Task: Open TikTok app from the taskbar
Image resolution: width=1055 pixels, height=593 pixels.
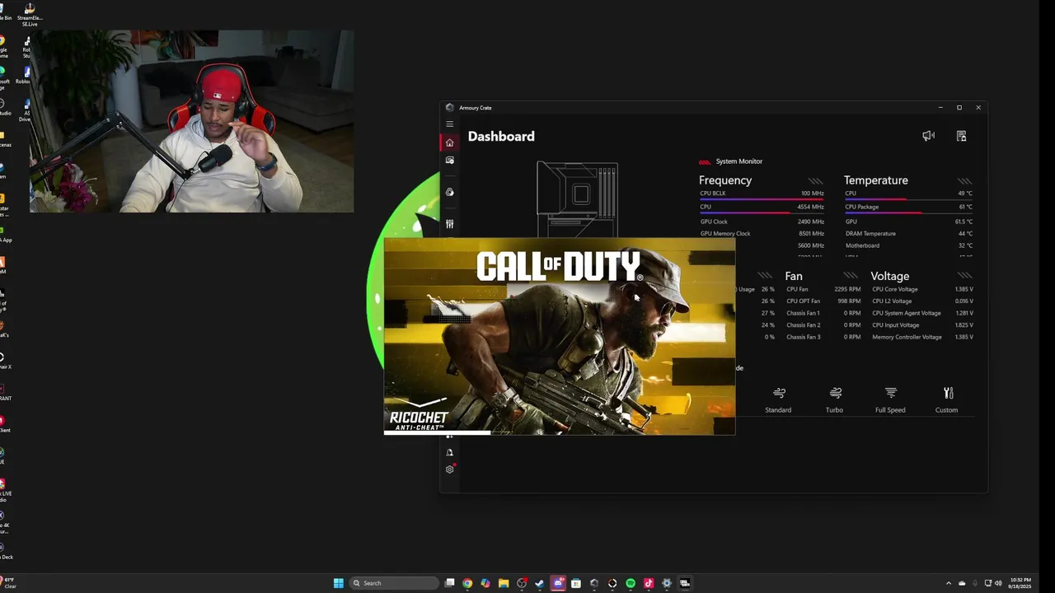Action: 649,583
